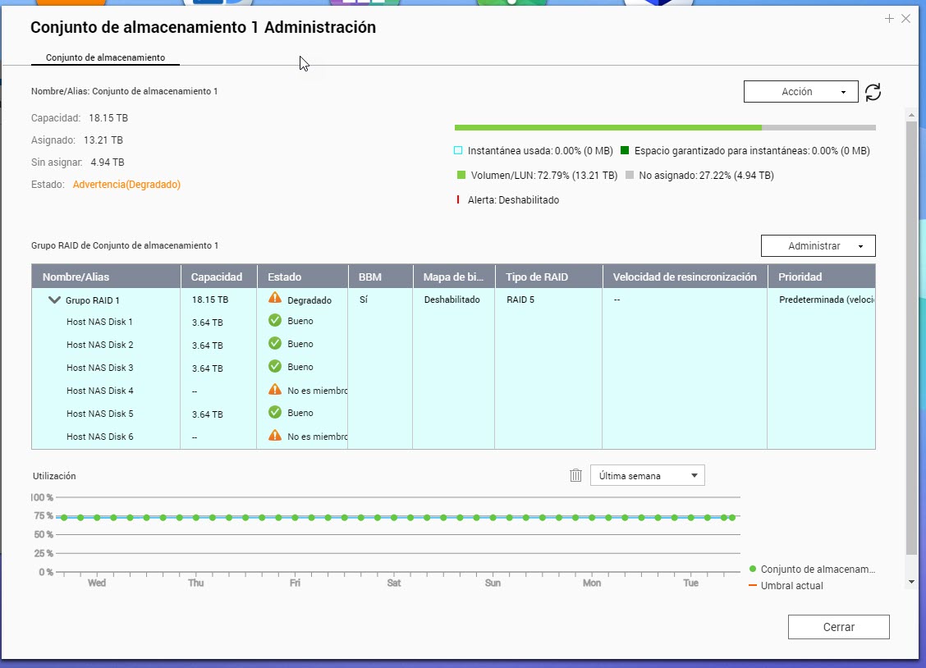926x668 pixels.
Task: Open the Última semana time range dropdown
Action: (x=647, y=475)
